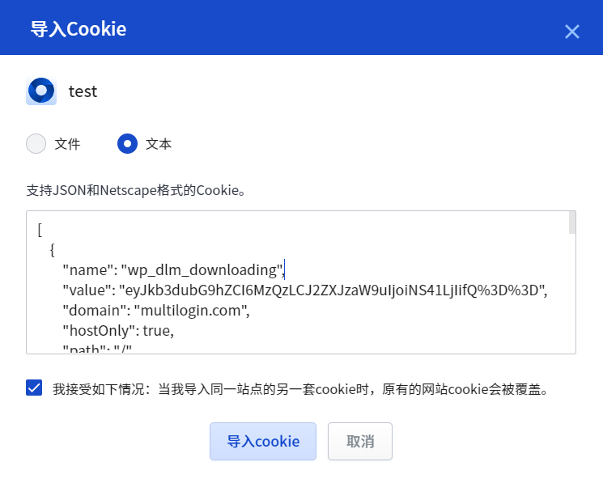Click the cookie text area scrollbar thumb
Viewport: 603px width, 500px height.
[x=572, y=222]
